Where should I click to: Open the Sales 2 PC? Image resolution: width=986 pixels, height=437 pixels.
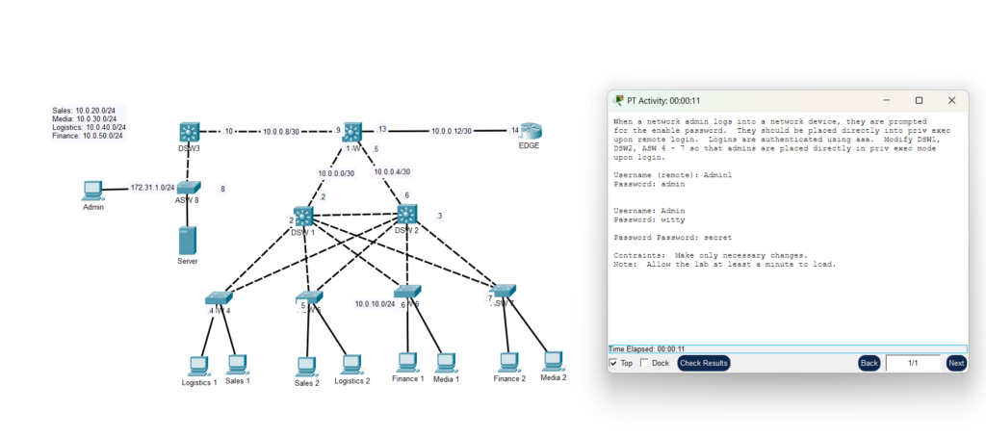coord(306,367)
